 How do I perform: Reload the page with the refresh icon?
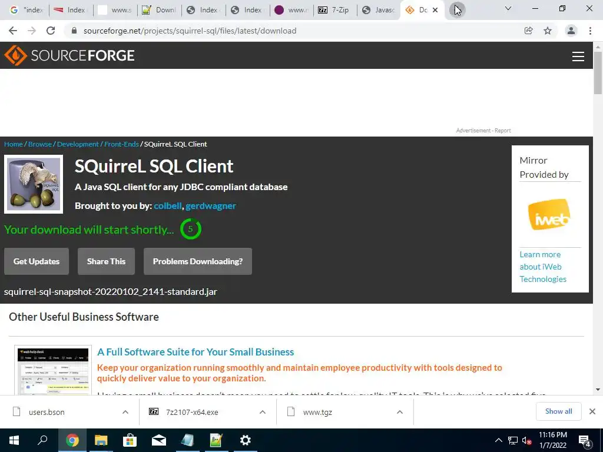tap(51, 31)
